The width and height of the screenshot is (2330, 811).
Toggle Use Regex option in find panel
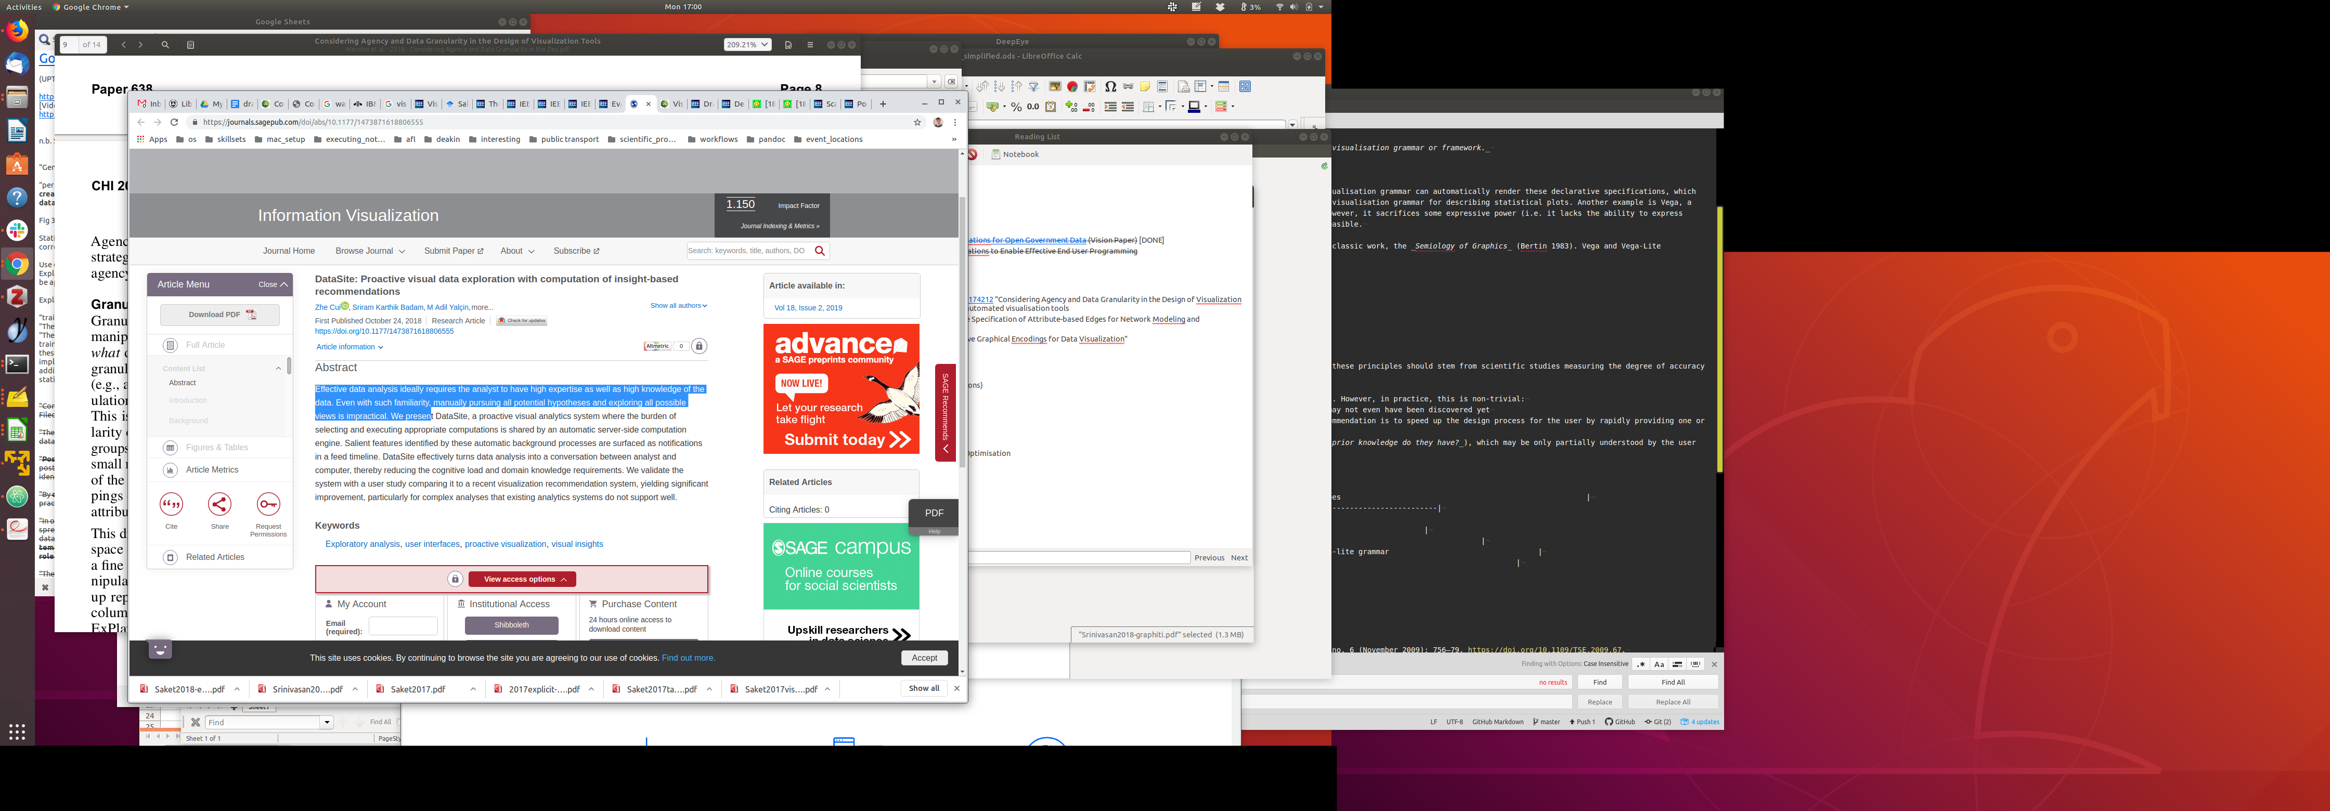click(x=1641, y=664)
